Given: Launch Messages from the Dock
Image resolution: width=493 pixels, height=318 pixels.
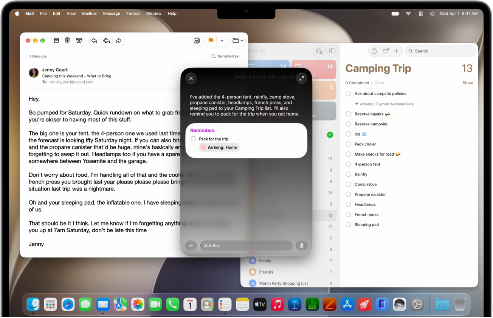Looking at the screenshot, I should click(x=85, y=304).
